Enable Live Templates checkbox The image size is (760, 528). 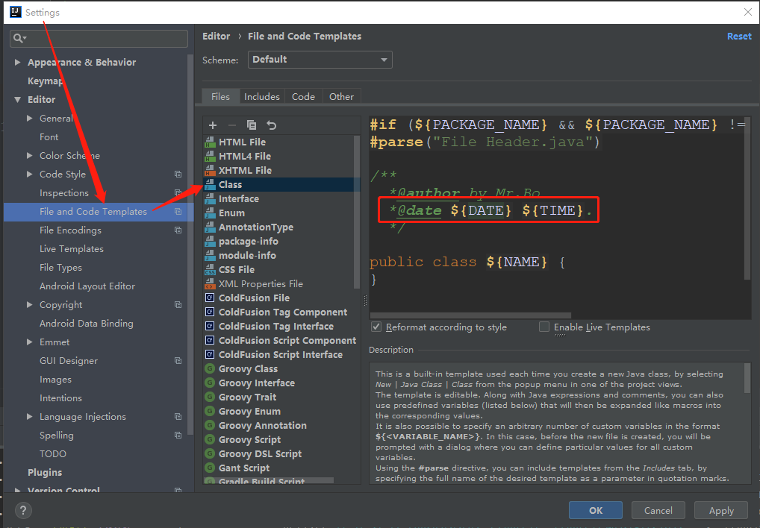pyautogui.click(x=544, y=327)
